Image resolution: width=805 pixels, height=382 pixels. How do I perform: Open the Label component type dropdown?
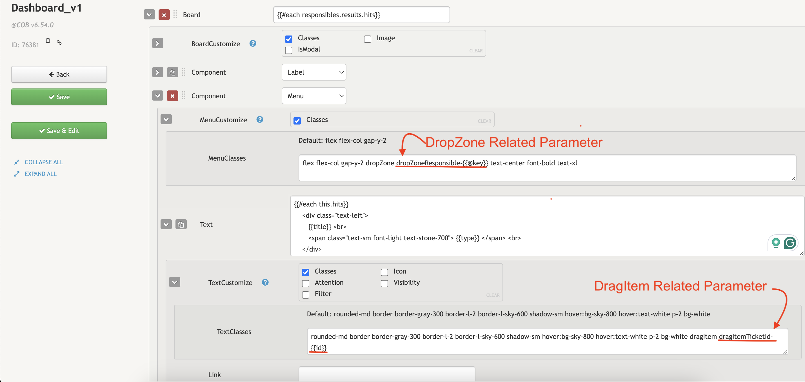click(314, 72)
